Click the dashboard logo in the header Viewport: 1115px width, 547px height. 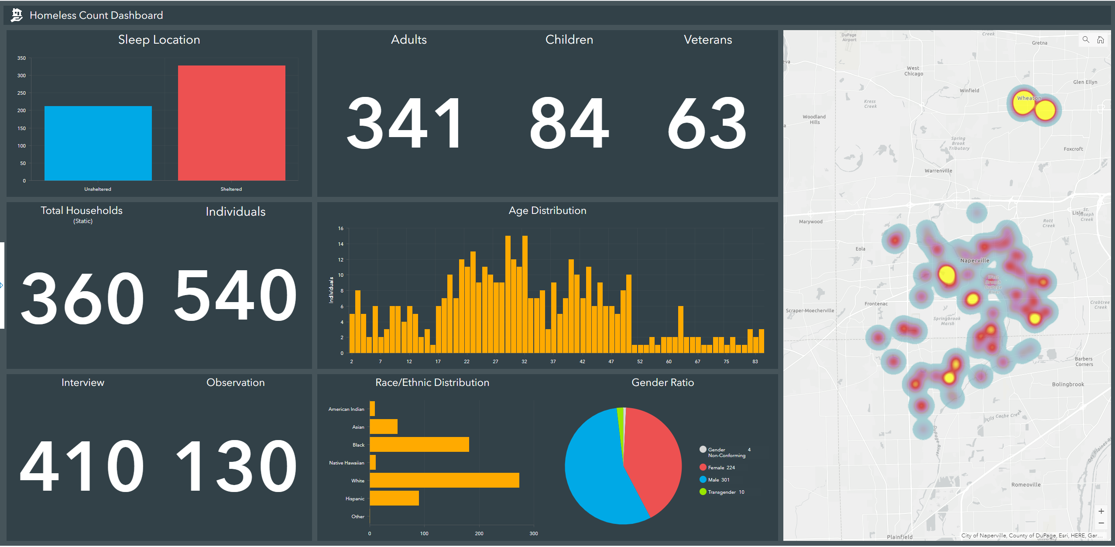(x=16, y=15)
